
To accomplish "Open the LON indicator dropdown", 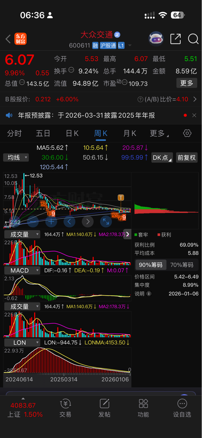I will [22, 343].
